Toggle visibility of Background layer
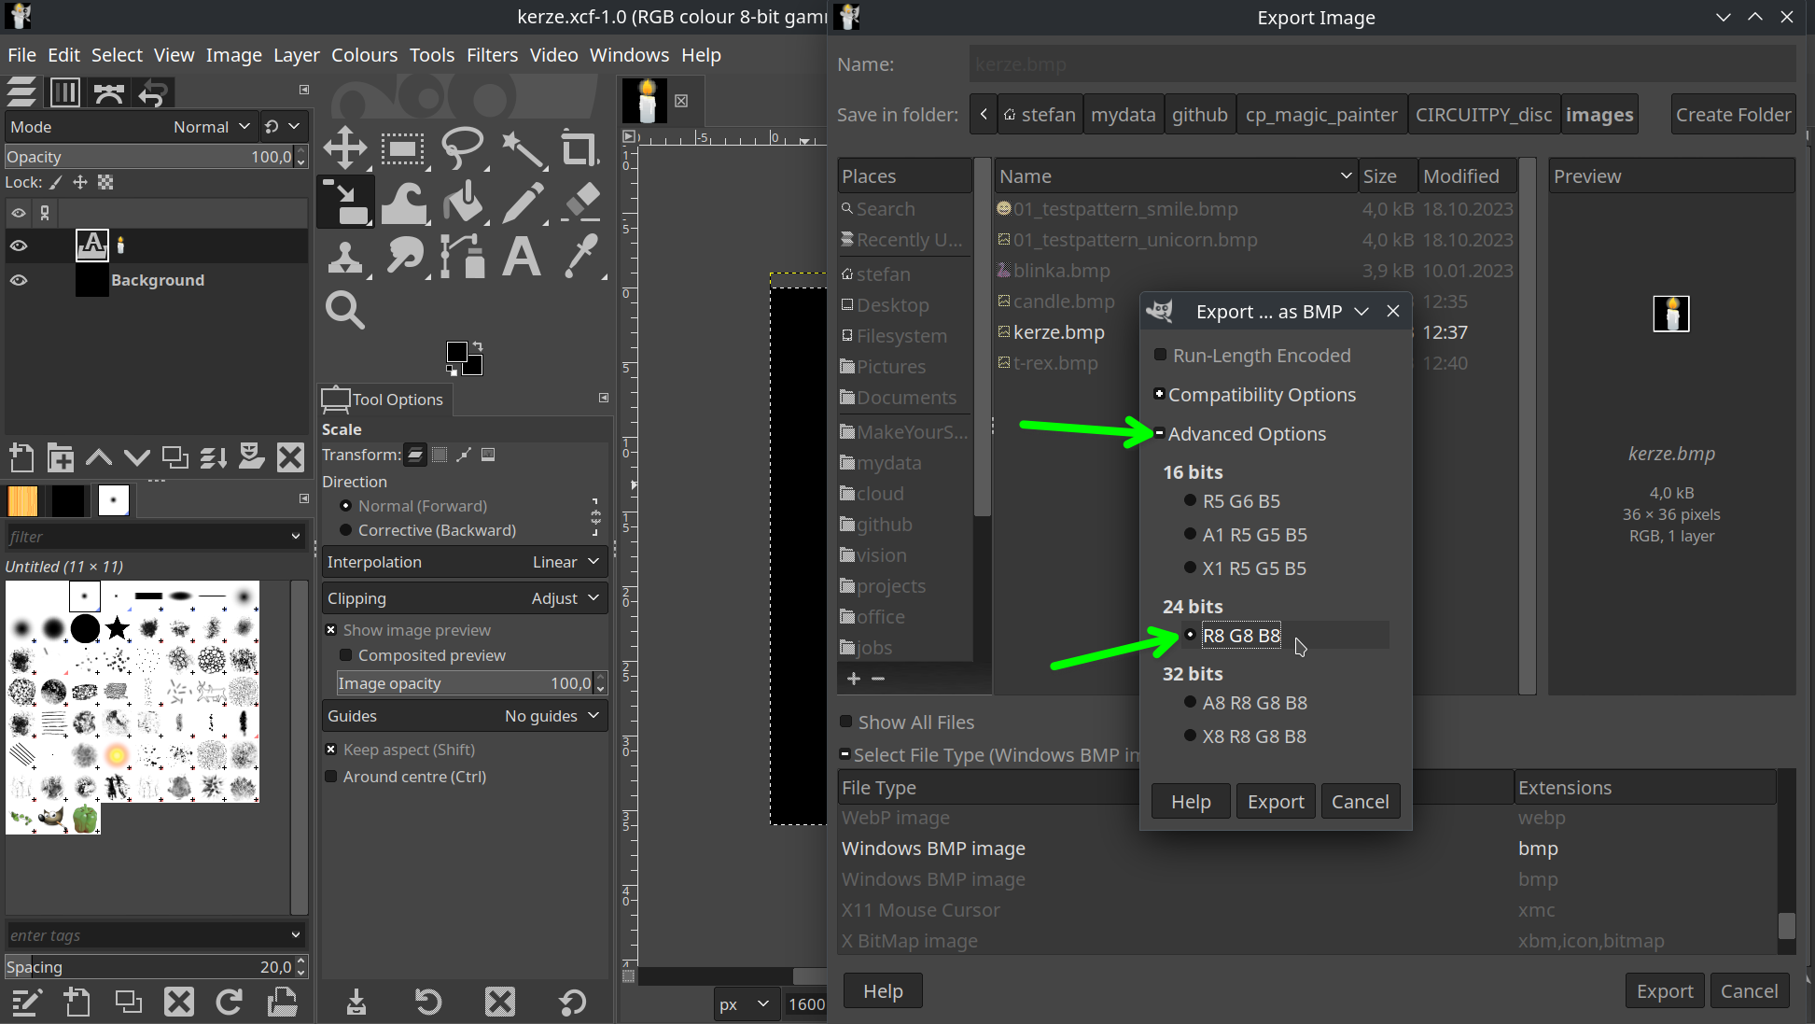 [x=20, y=279]
